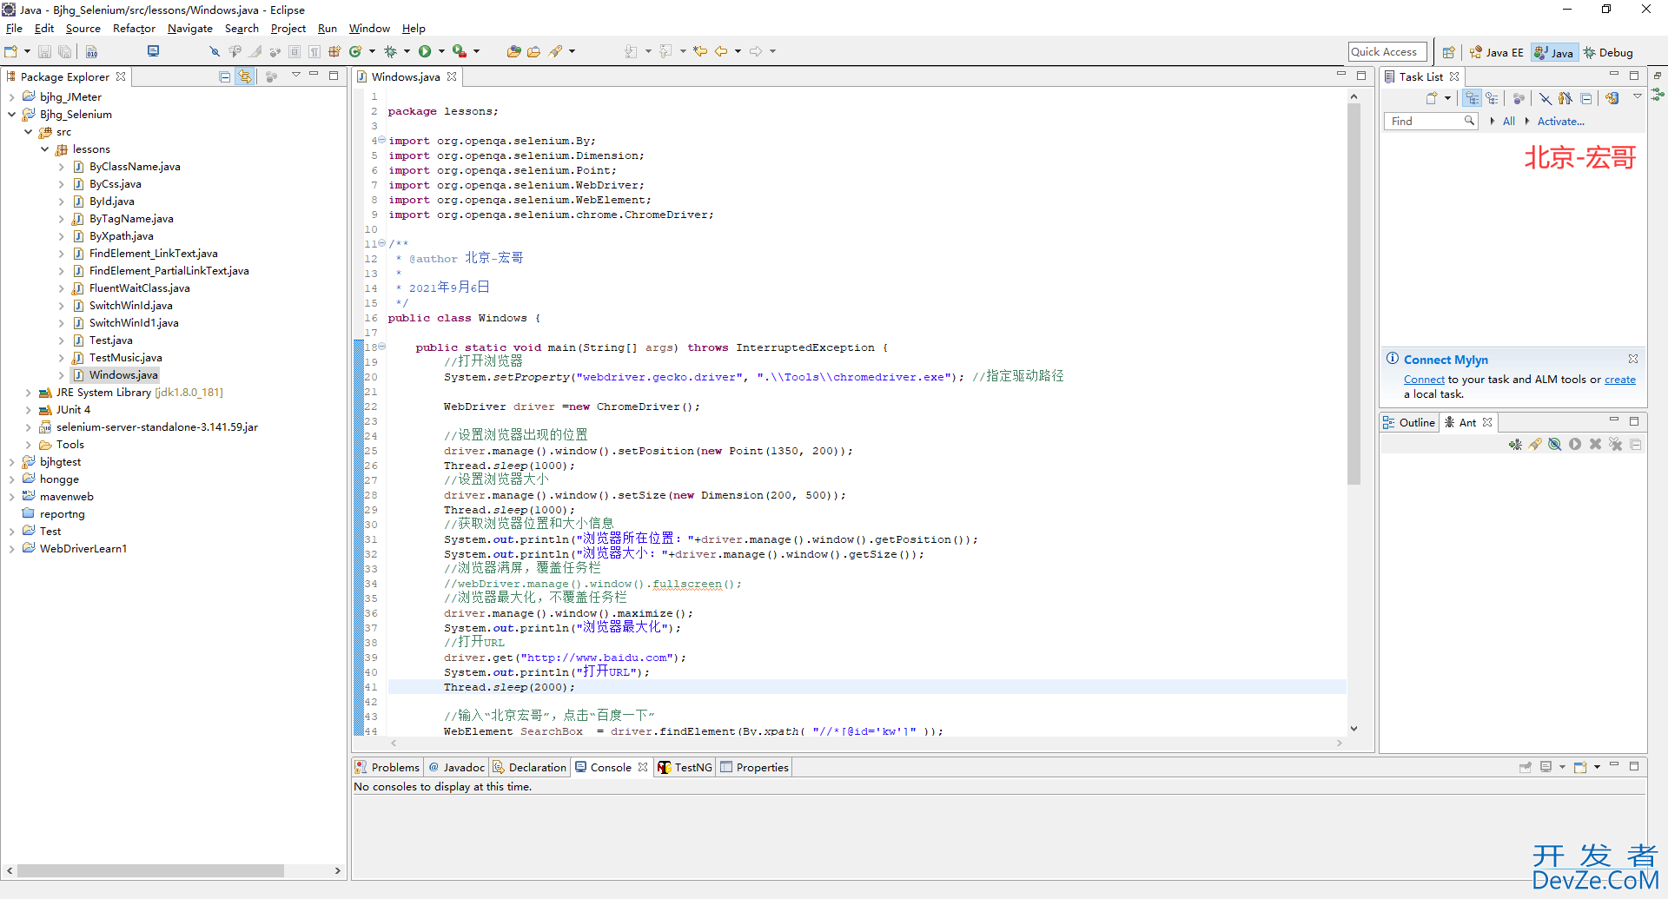The image size is (1668, 899).
Task: Click the Save icon in the toolbar
Action: [x=44, y=51]
